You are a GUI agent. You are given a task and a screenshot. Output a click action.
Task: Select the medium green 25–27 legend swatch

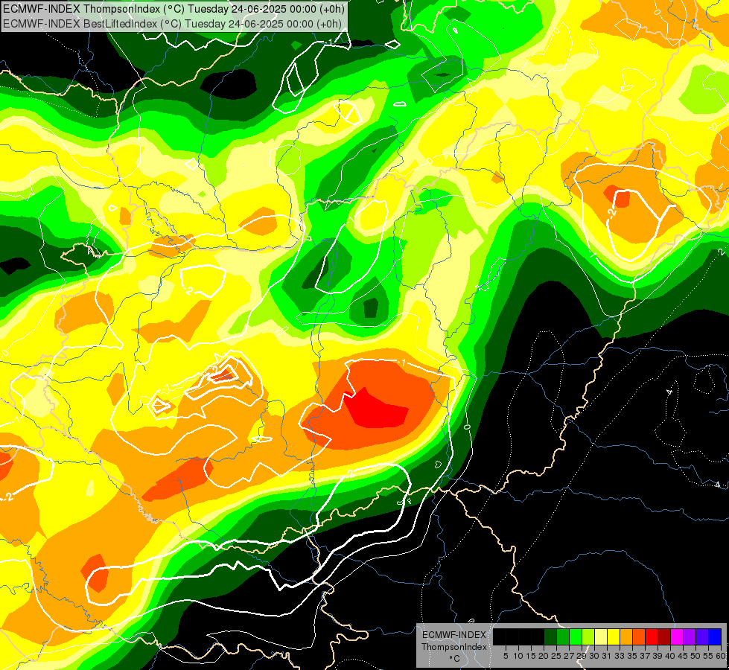click(x=563, y=636)
